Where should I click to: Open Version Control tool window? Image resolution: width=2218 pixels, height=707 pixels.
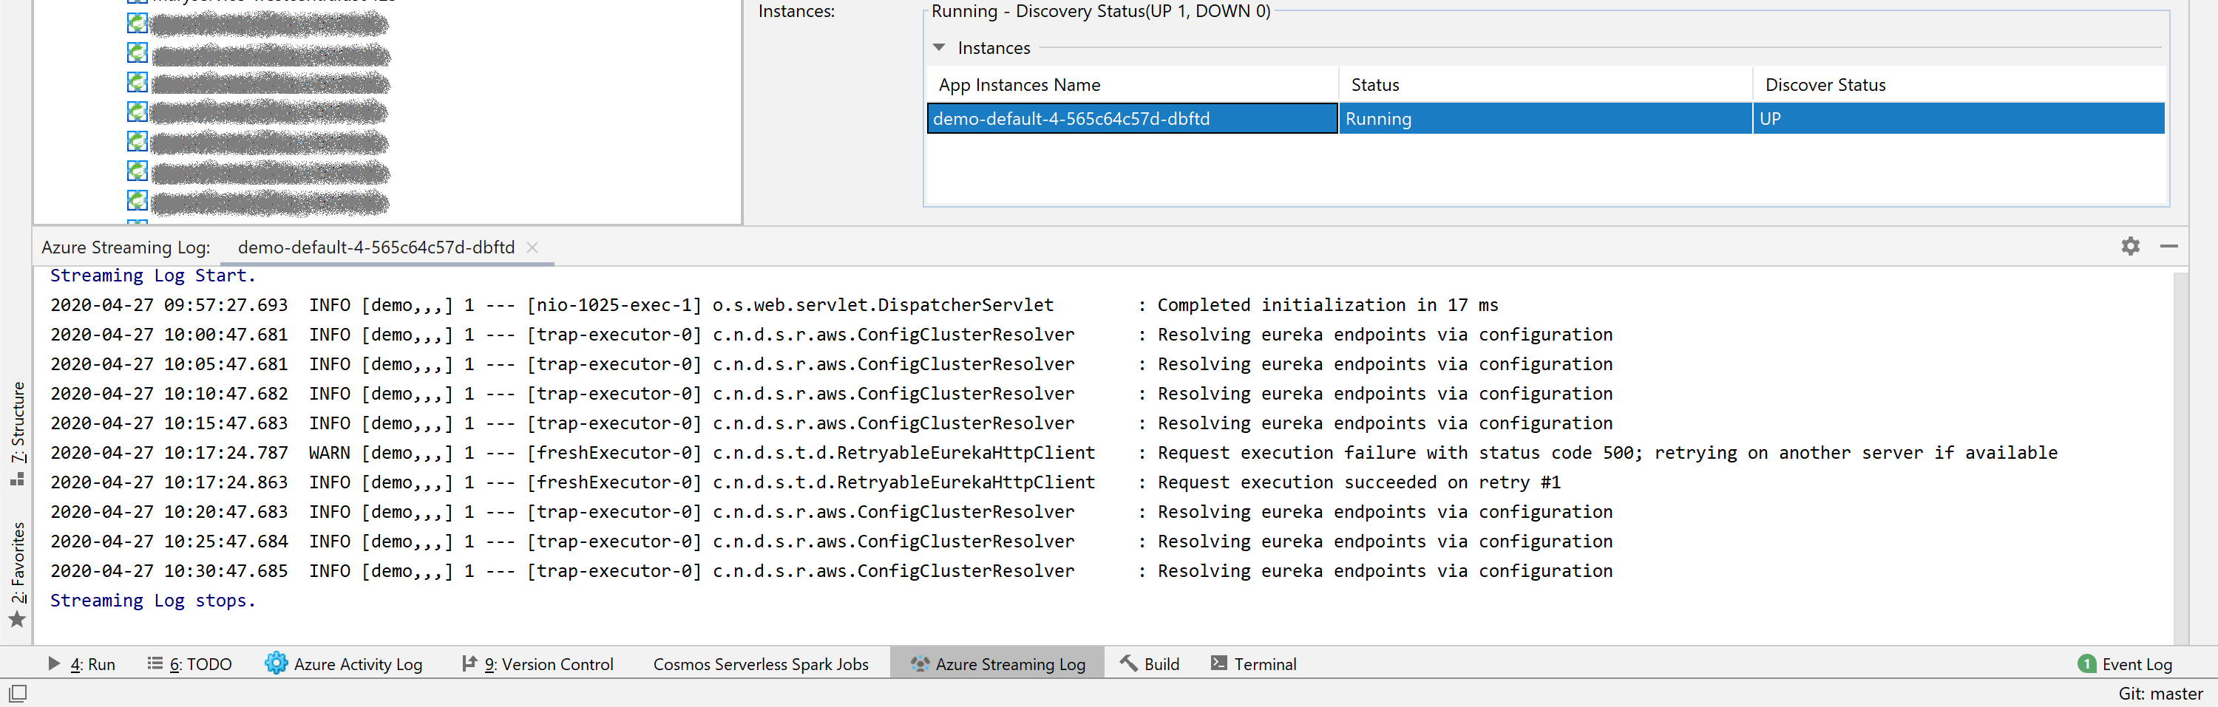click(x=537, y=664)
